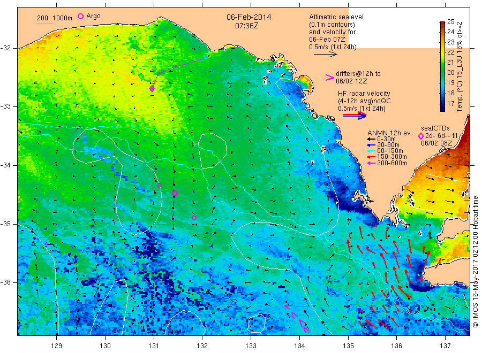Click the bold Argo circle near 131.4 longitude
This screenshot has height=353, width=482.
(x=175, y=194)
